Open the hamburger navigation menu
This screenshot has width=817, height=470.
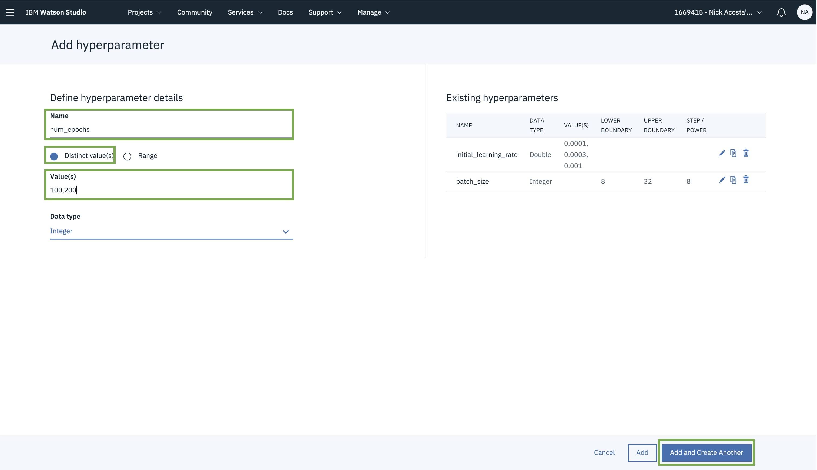(x=10, y=12)
